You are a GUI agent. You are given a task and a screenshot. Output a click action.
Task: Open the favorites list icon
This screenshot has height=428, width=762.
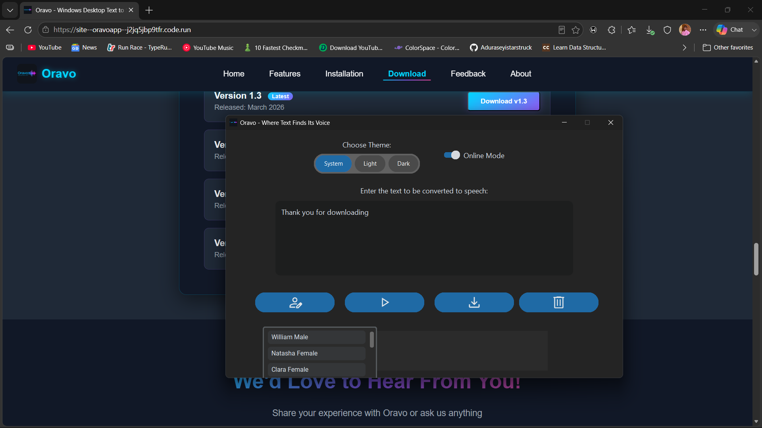pos(632,30)
